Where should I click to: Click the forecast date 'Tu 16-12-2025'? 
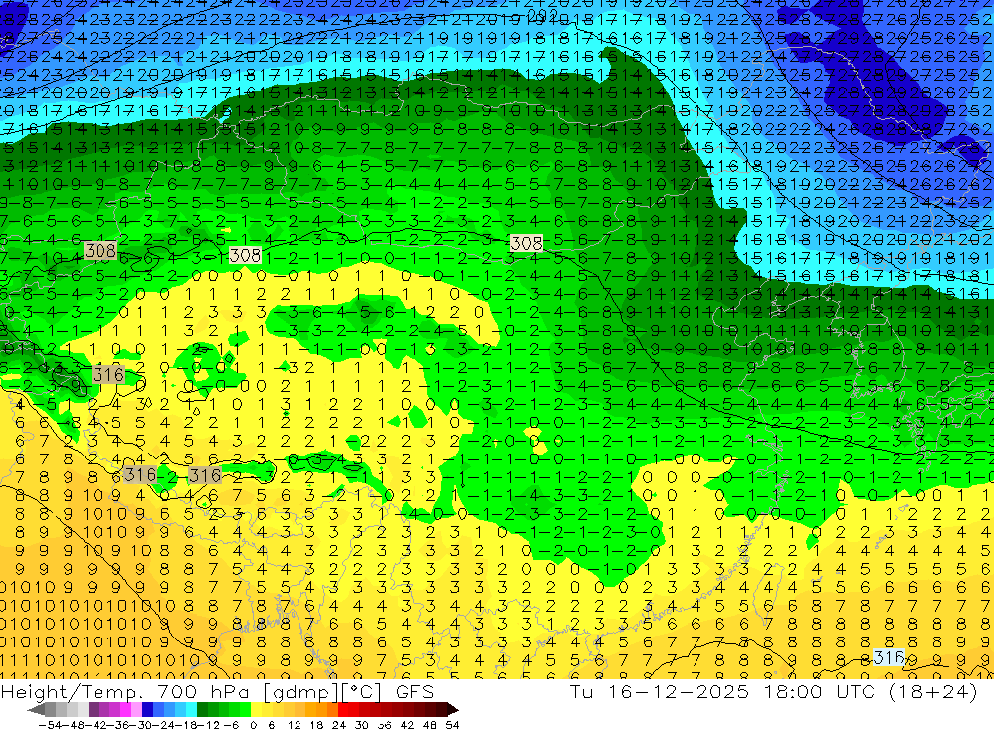660,691
